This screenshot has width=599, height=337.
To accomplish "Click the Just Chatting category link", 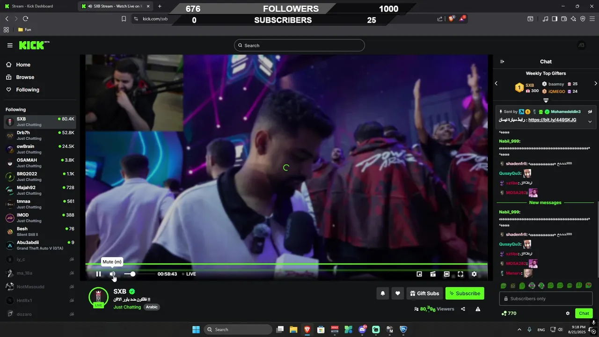I will 127,307.
